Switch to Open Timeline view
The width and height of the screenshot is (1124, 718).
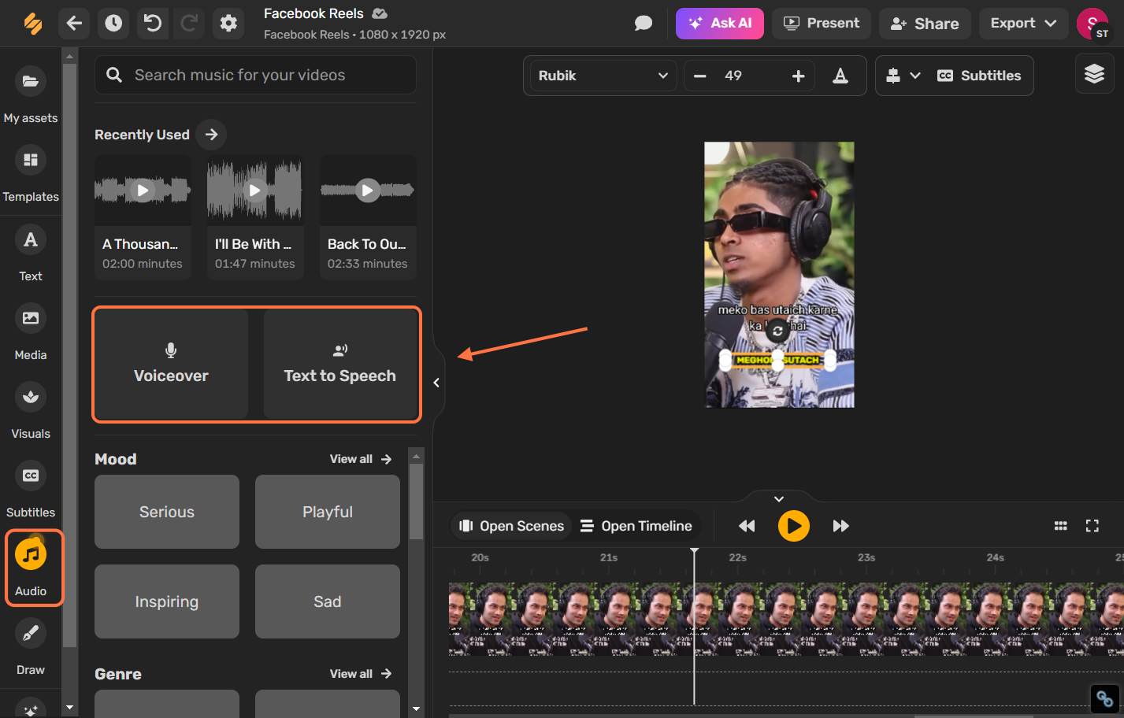click(636, 526)
